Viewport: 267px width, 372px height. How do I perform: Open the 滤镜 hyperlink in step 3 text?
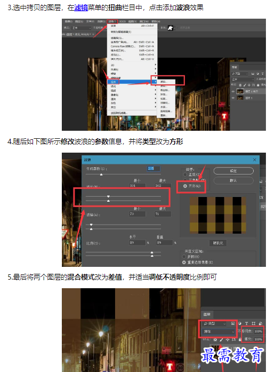(81, 8)
